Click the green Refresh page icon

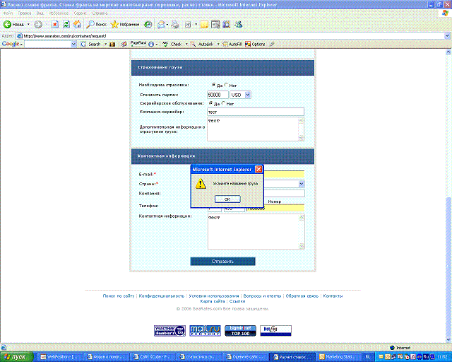coord(66,24)
